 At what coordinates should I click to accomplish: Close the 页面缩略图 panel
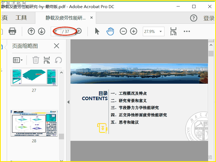(56, 46)
